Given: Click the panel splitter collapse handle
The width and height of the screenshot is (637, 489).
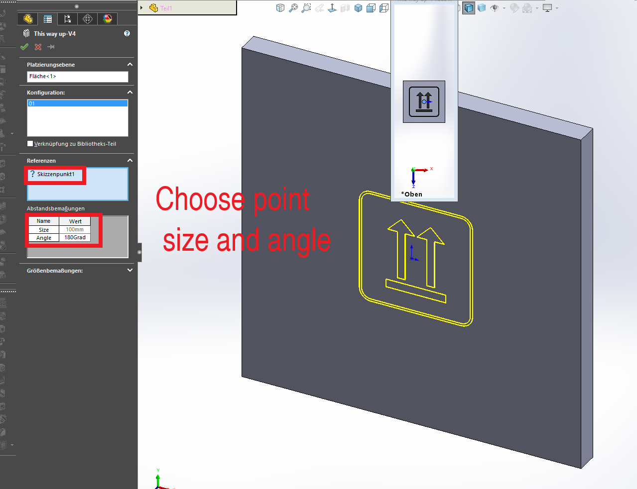Looking at the screenshot, I should [139, 252].
